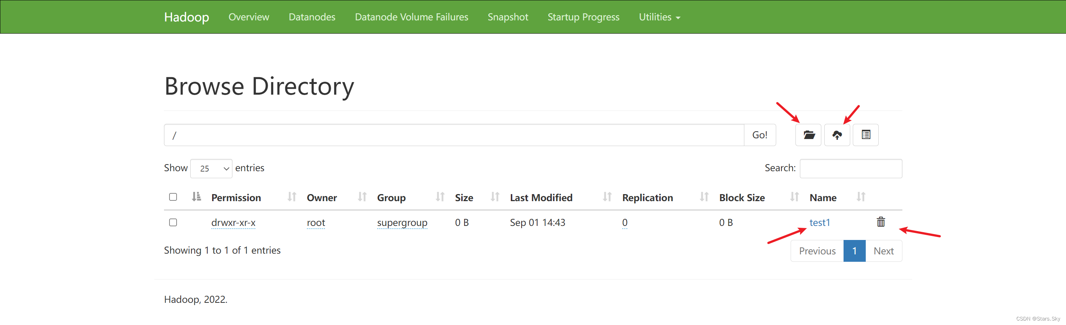1066x325 pixels.
Task: Click the Name column header text
Action: click(823, 198)
